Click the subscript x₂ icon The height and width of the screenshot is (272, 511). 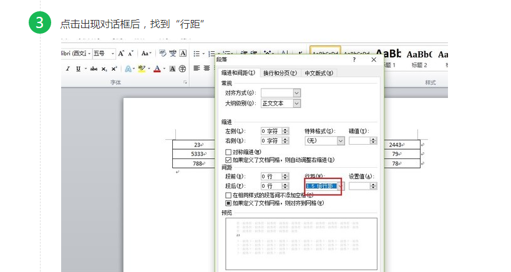(105, 69)
